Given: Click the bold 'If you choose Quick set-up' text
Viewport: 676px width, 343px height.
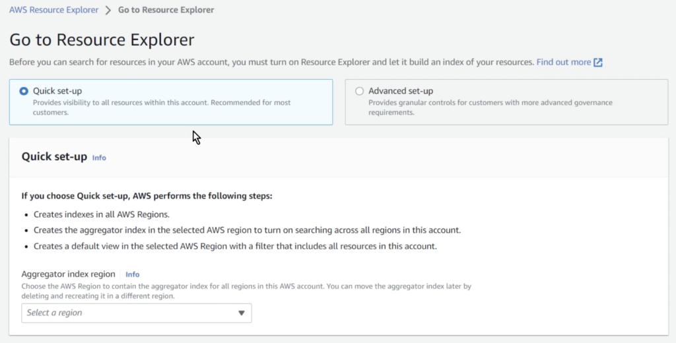Looking at the screenshot, I should click(147, 196).
